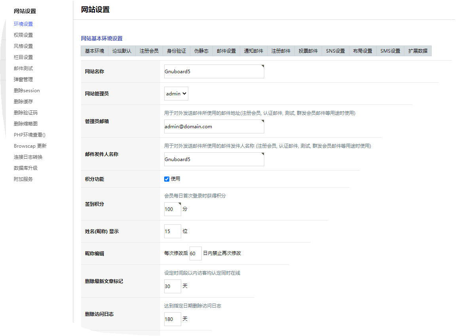Click 权限设置 in the sidebar
Viewport: 457px width, 336px height.
pyautogui.click(x=23, y=35)
